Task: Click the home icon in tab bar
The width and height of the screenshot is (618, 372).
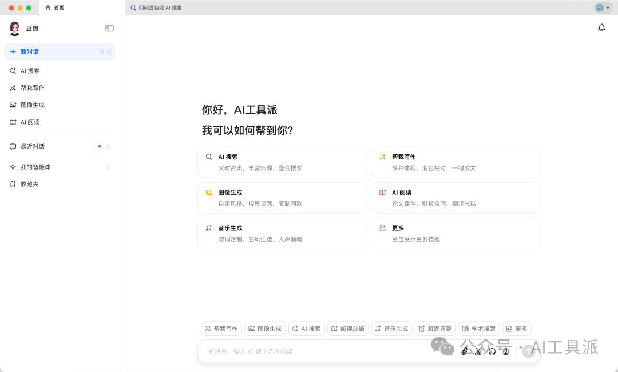Action: click(x=48, y=7)
